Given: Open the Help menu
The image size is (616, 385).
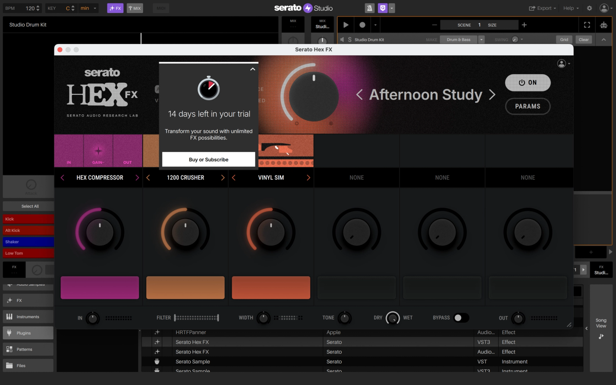Looking at the screenshot, I should point(571,8).
